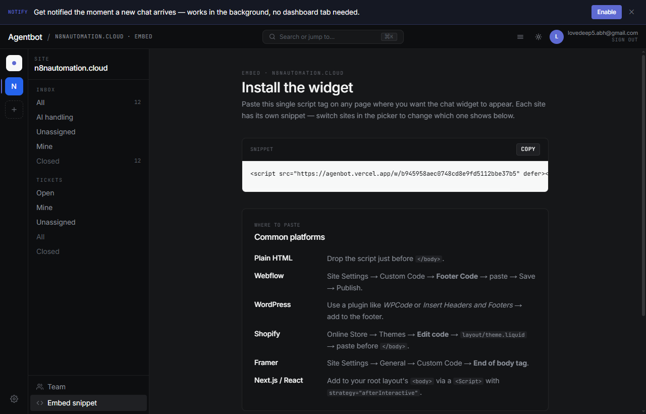Screen dimensions: 646x414
Task: Open the user avatar labeled L
Action: 557,37
